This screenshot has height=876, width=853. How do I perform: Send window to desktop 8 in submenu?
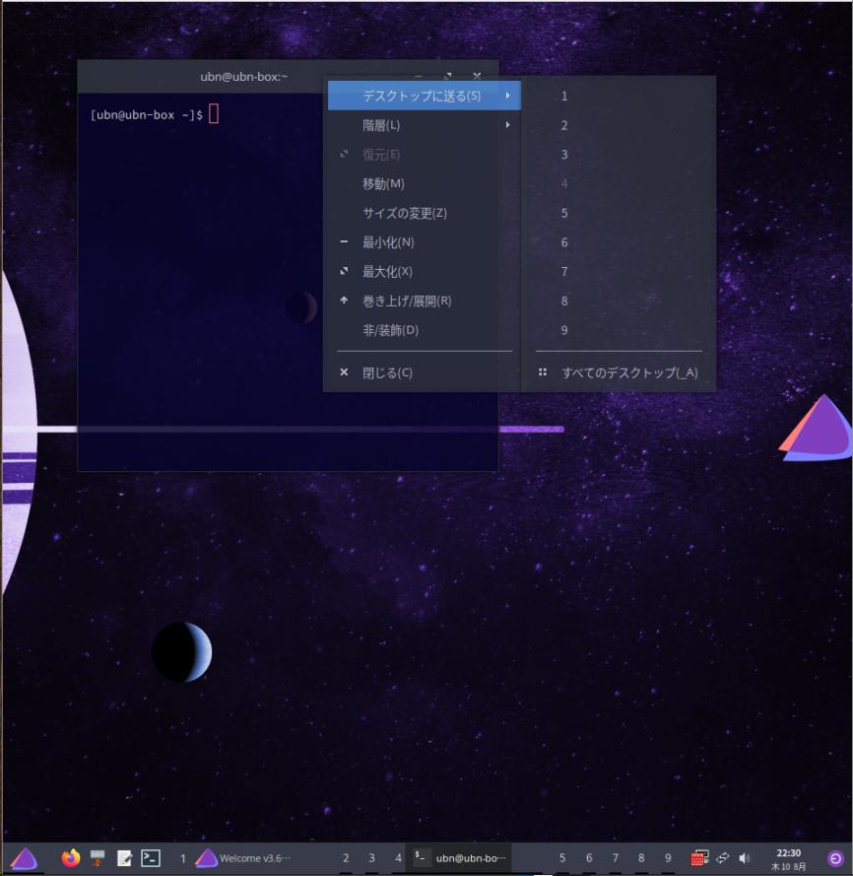tap(619, 302)
